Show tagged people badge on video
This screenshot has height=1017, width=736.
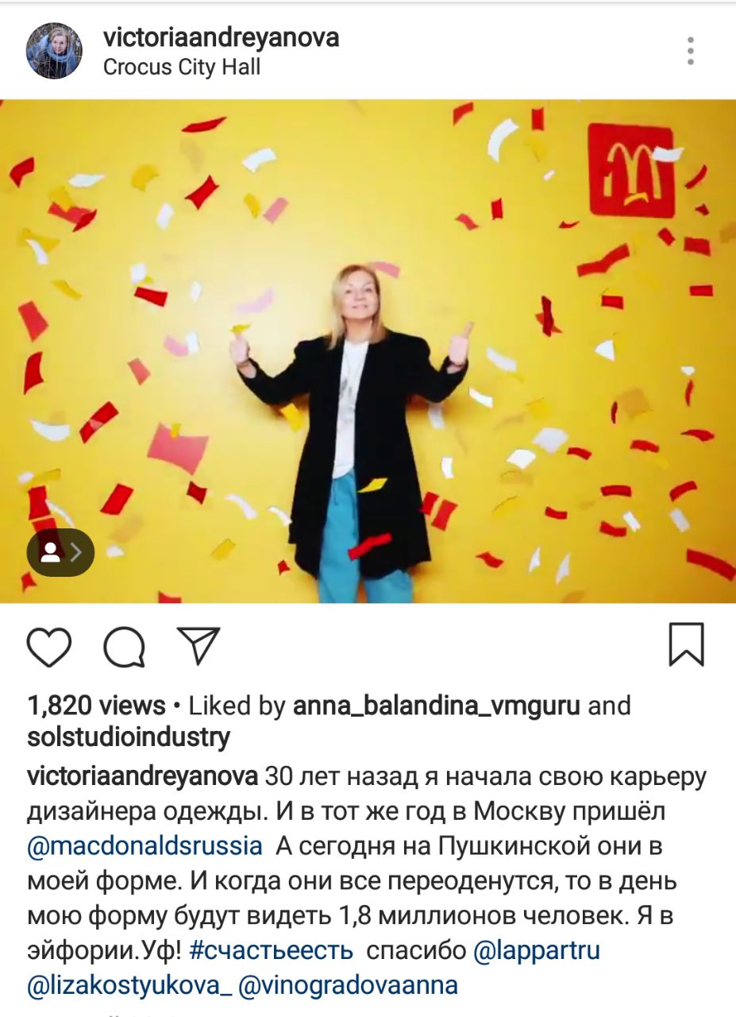pos(60,552)
